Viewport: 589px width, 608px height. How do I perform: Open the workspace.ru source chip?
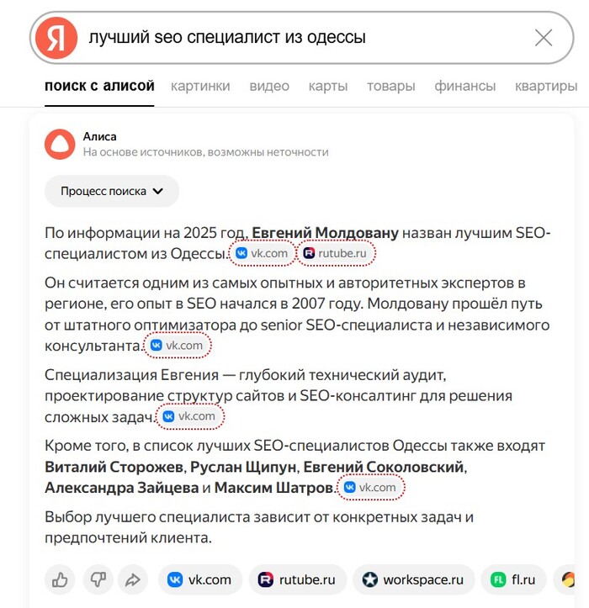click(413, 579)
